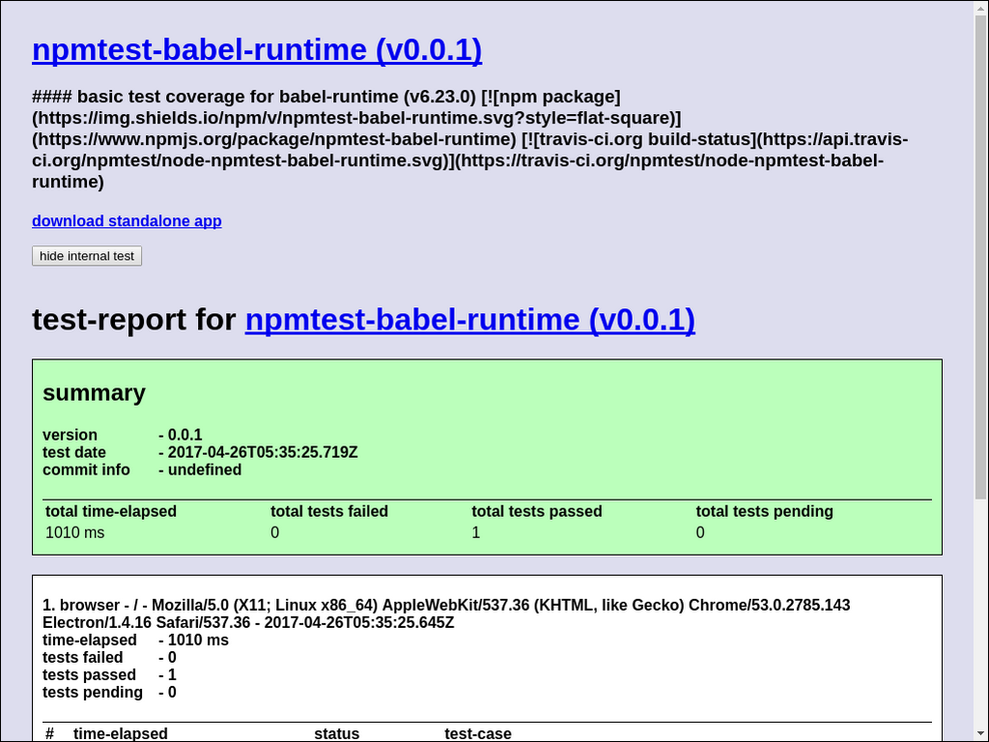Click the summary heading
This screenshot has width=989, height=742.
pos(94,393)
